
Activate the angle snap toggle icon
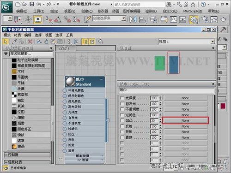tap(58, 19)
